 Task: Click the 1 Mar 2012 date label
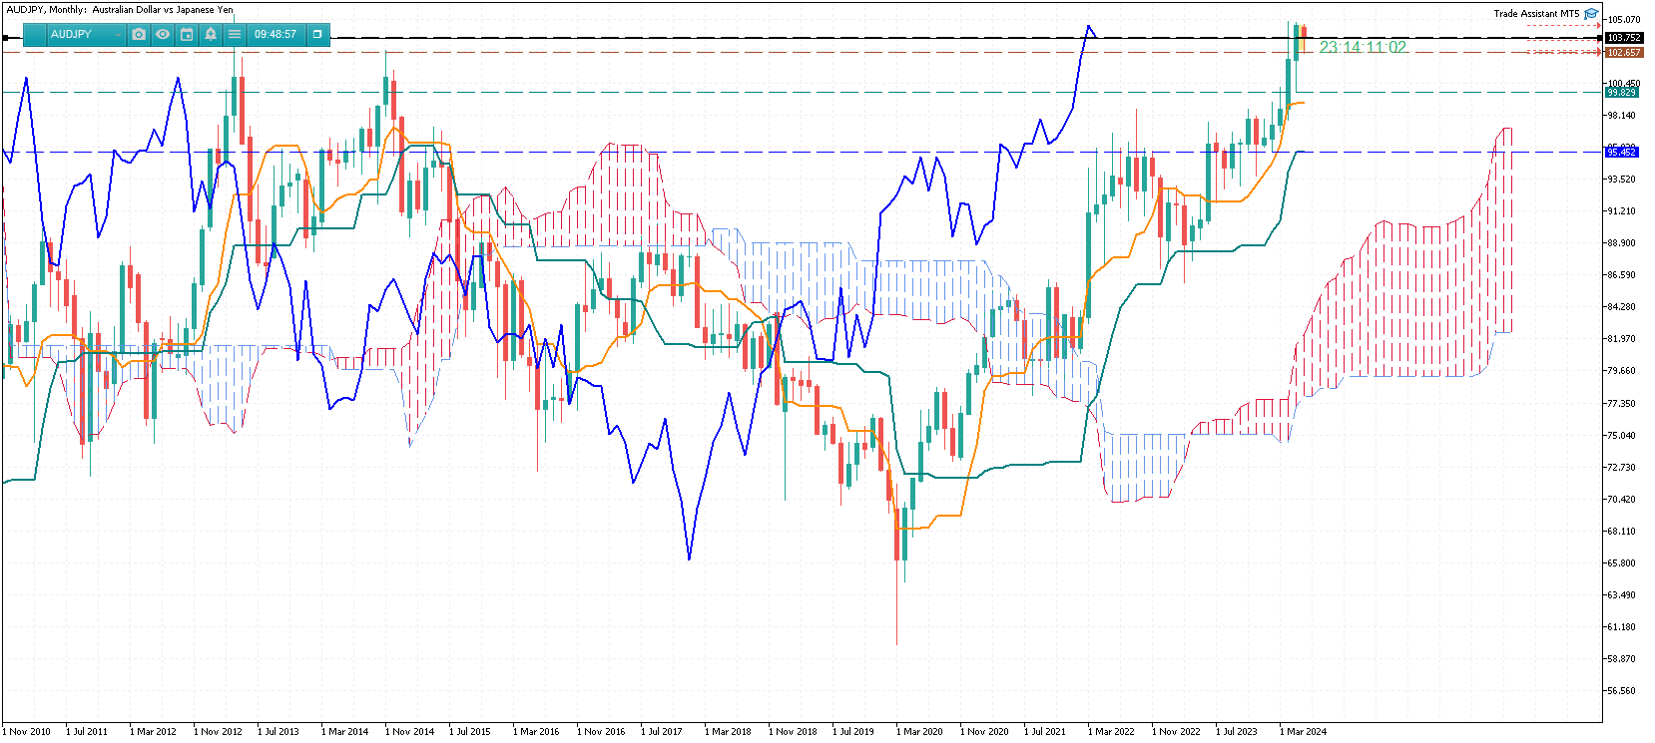tap(153, 731)
